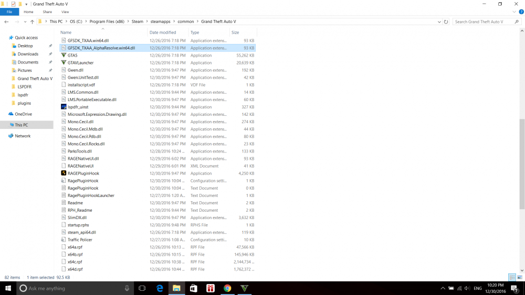Select Network in navigation pane
This screenshot has width=525, height=295.
click(23, 136)
